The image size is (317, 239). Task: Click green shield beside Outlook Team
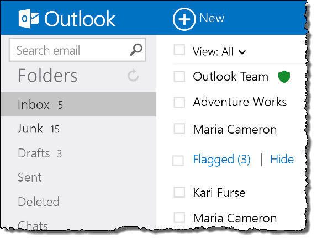point(284,77)
